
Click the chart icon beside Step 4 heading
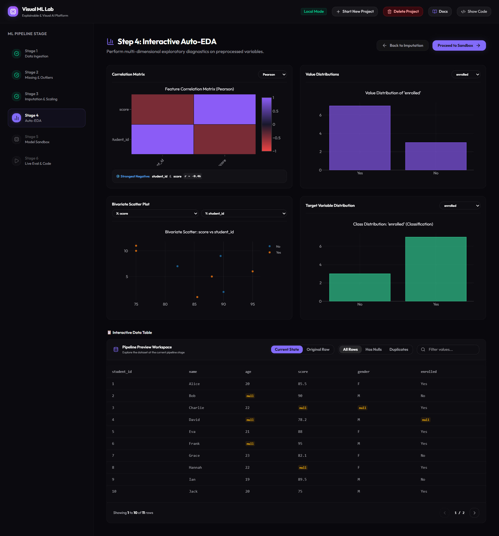point(110,42)
